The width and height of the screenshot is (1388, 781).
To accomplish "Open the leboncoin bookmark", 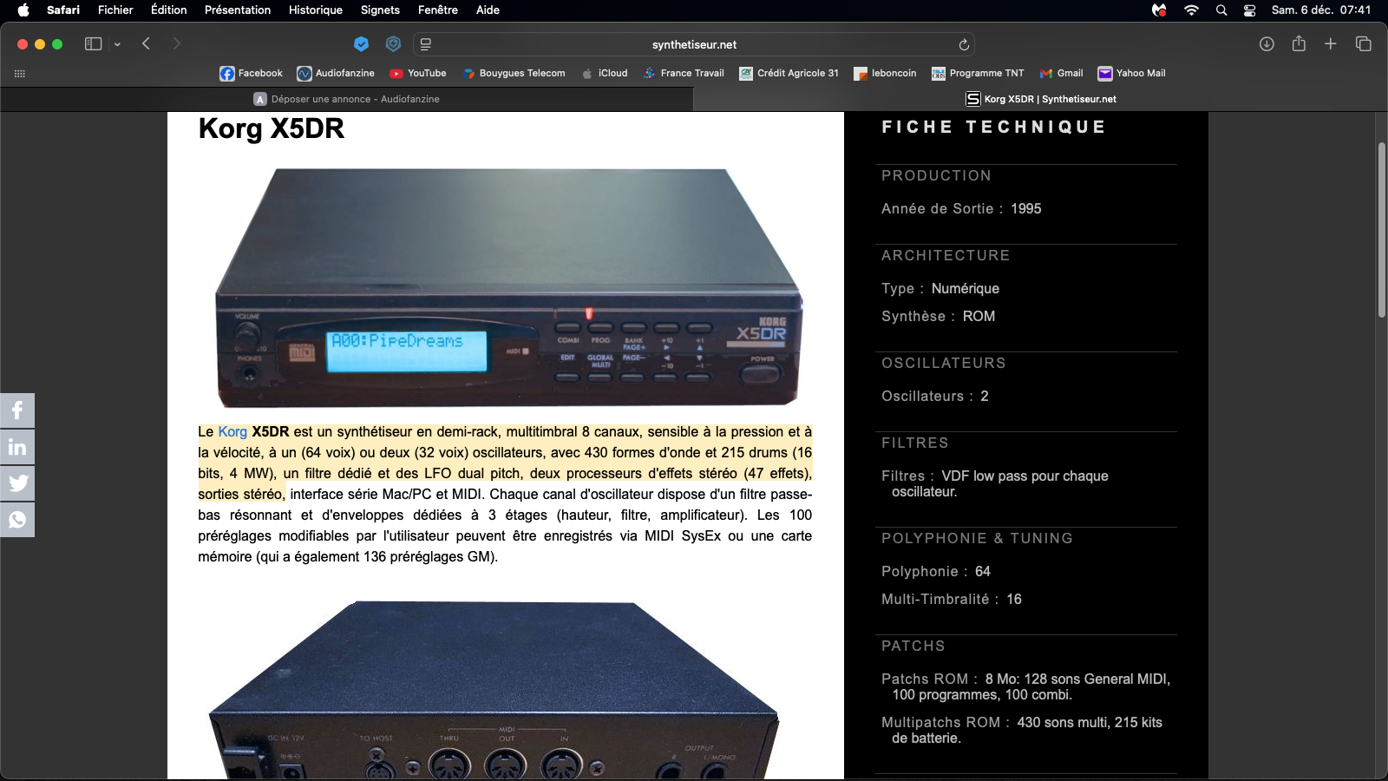I will 885,74.
